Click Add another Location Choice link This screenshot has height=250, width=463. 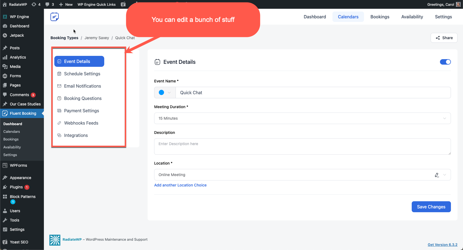(x=180, y=185)
